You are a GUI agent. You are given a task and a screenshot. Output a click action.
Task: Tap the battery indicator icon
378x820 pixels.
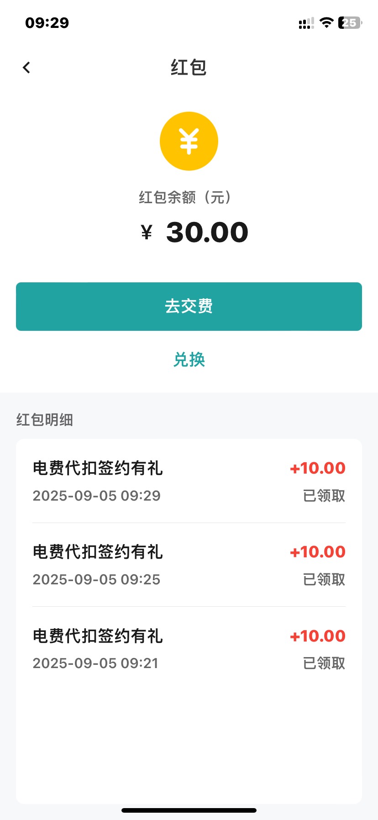(350, 22)
